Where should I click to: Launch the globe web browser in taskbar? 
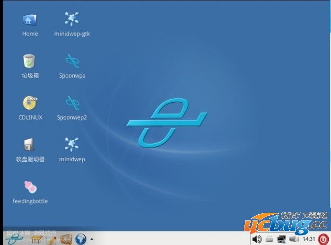[x=80, y=239]
